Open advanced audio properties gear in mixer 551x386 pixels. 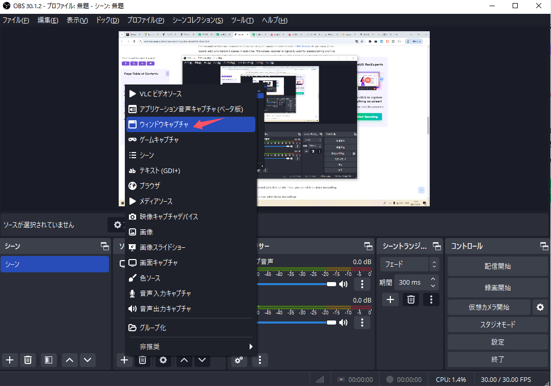click(x=238, y=360)
